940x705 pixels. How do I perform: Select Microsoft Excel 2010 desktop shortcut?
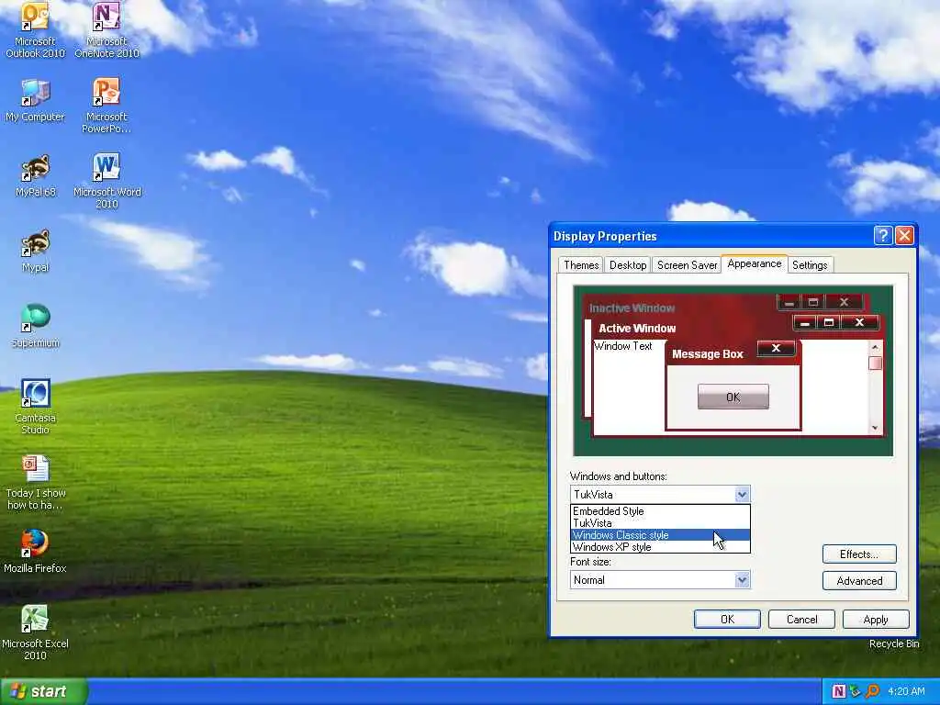[x=35, y=632]
